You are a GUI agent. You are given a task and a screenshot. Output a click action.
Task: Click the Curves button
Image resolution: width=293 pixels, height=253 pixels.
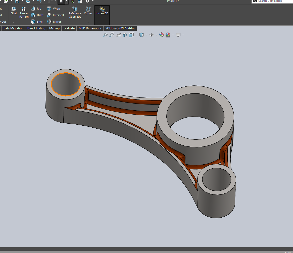pyautogui.click(x=88, y=12)
